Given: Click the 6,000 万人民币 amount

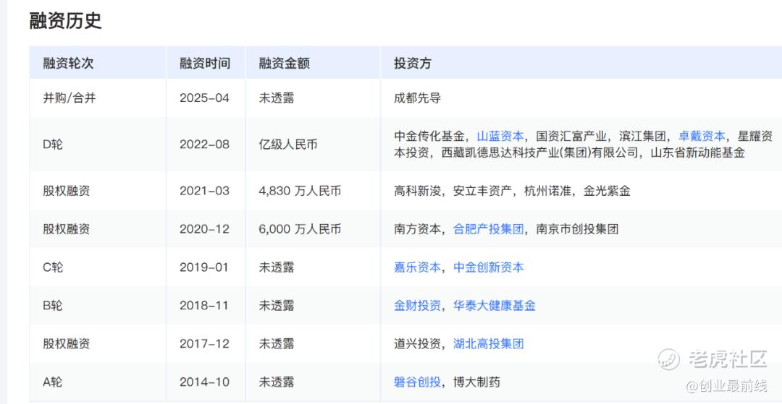Looking at the screenshot, I should point(300,229).
